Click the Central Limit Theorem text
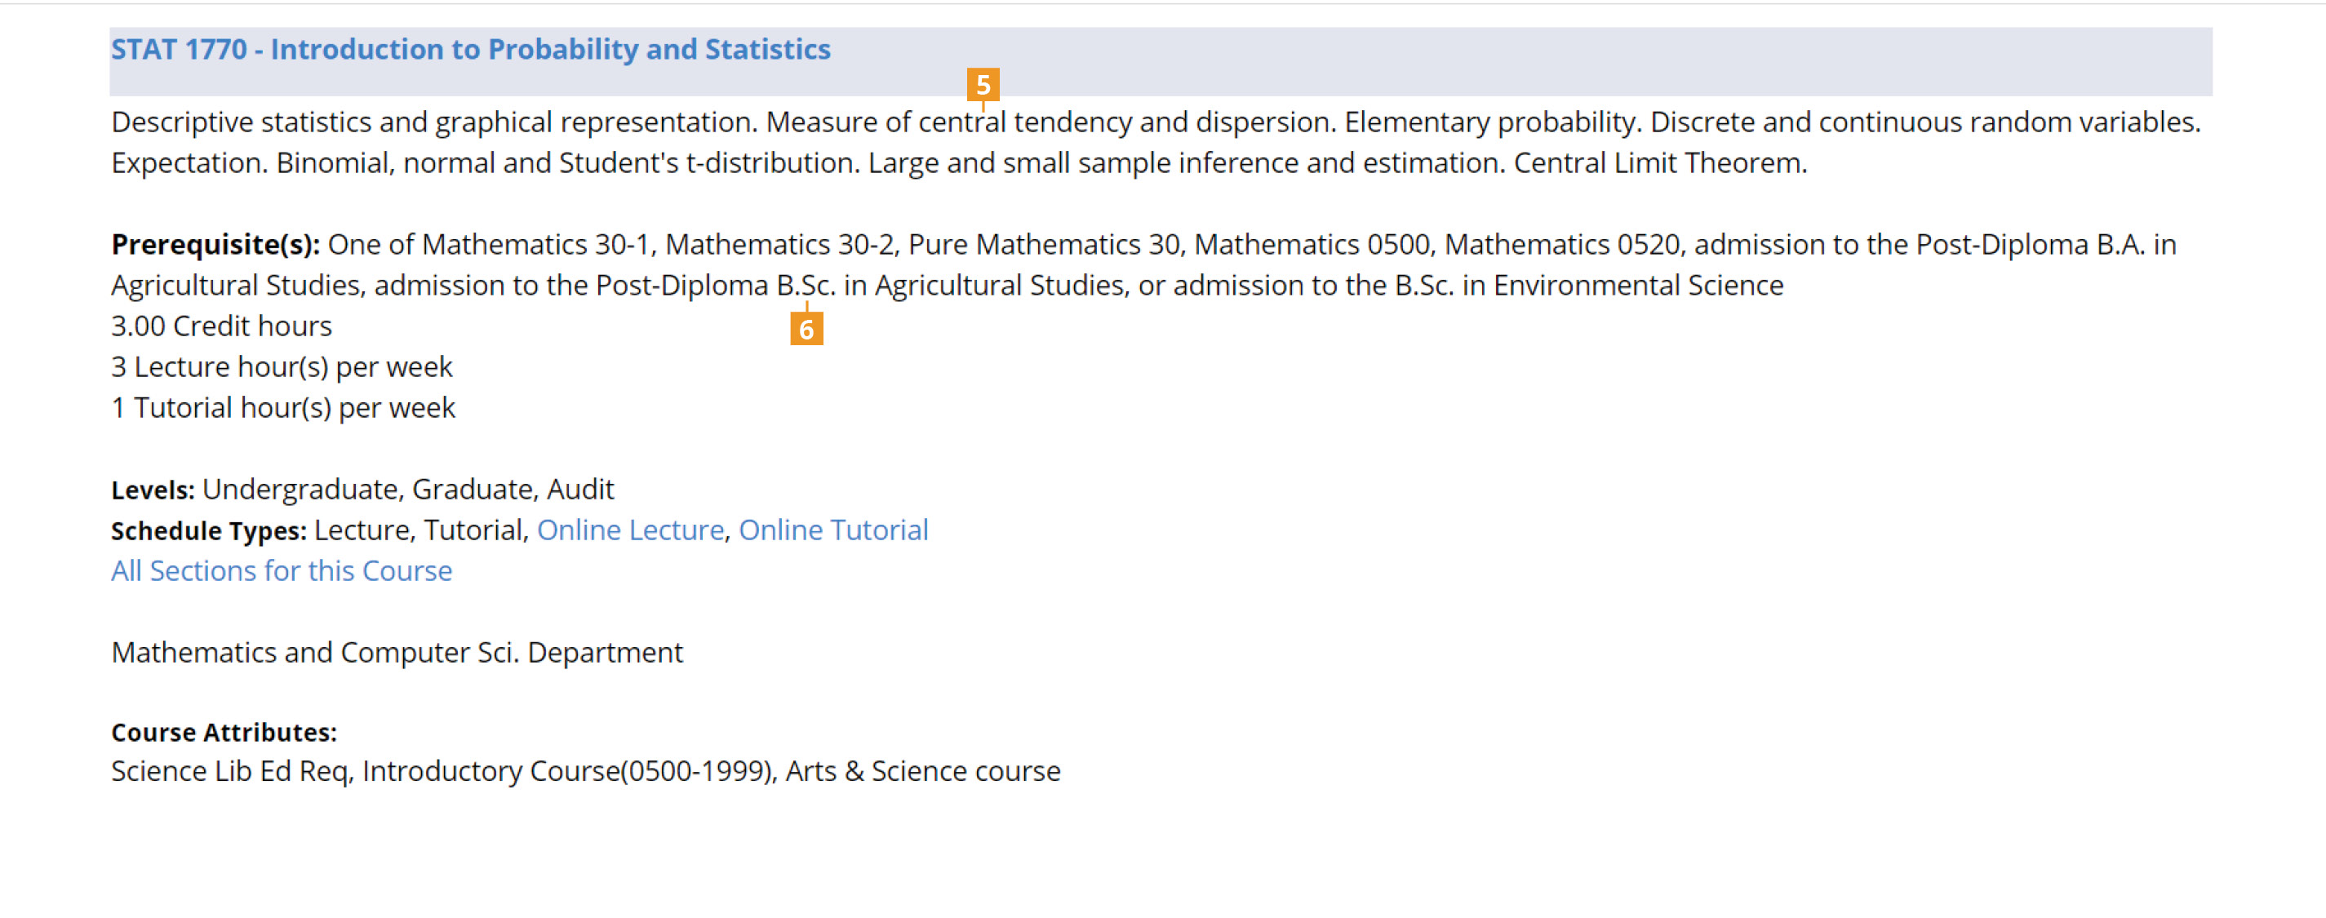This screenshot has width=2326, height=918. pyautogui.click(x=1660, y=162)
